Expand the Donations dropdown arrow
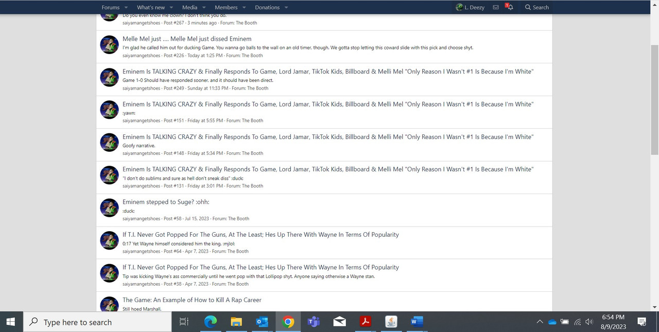The image size is (659, 332). (286, 7)
